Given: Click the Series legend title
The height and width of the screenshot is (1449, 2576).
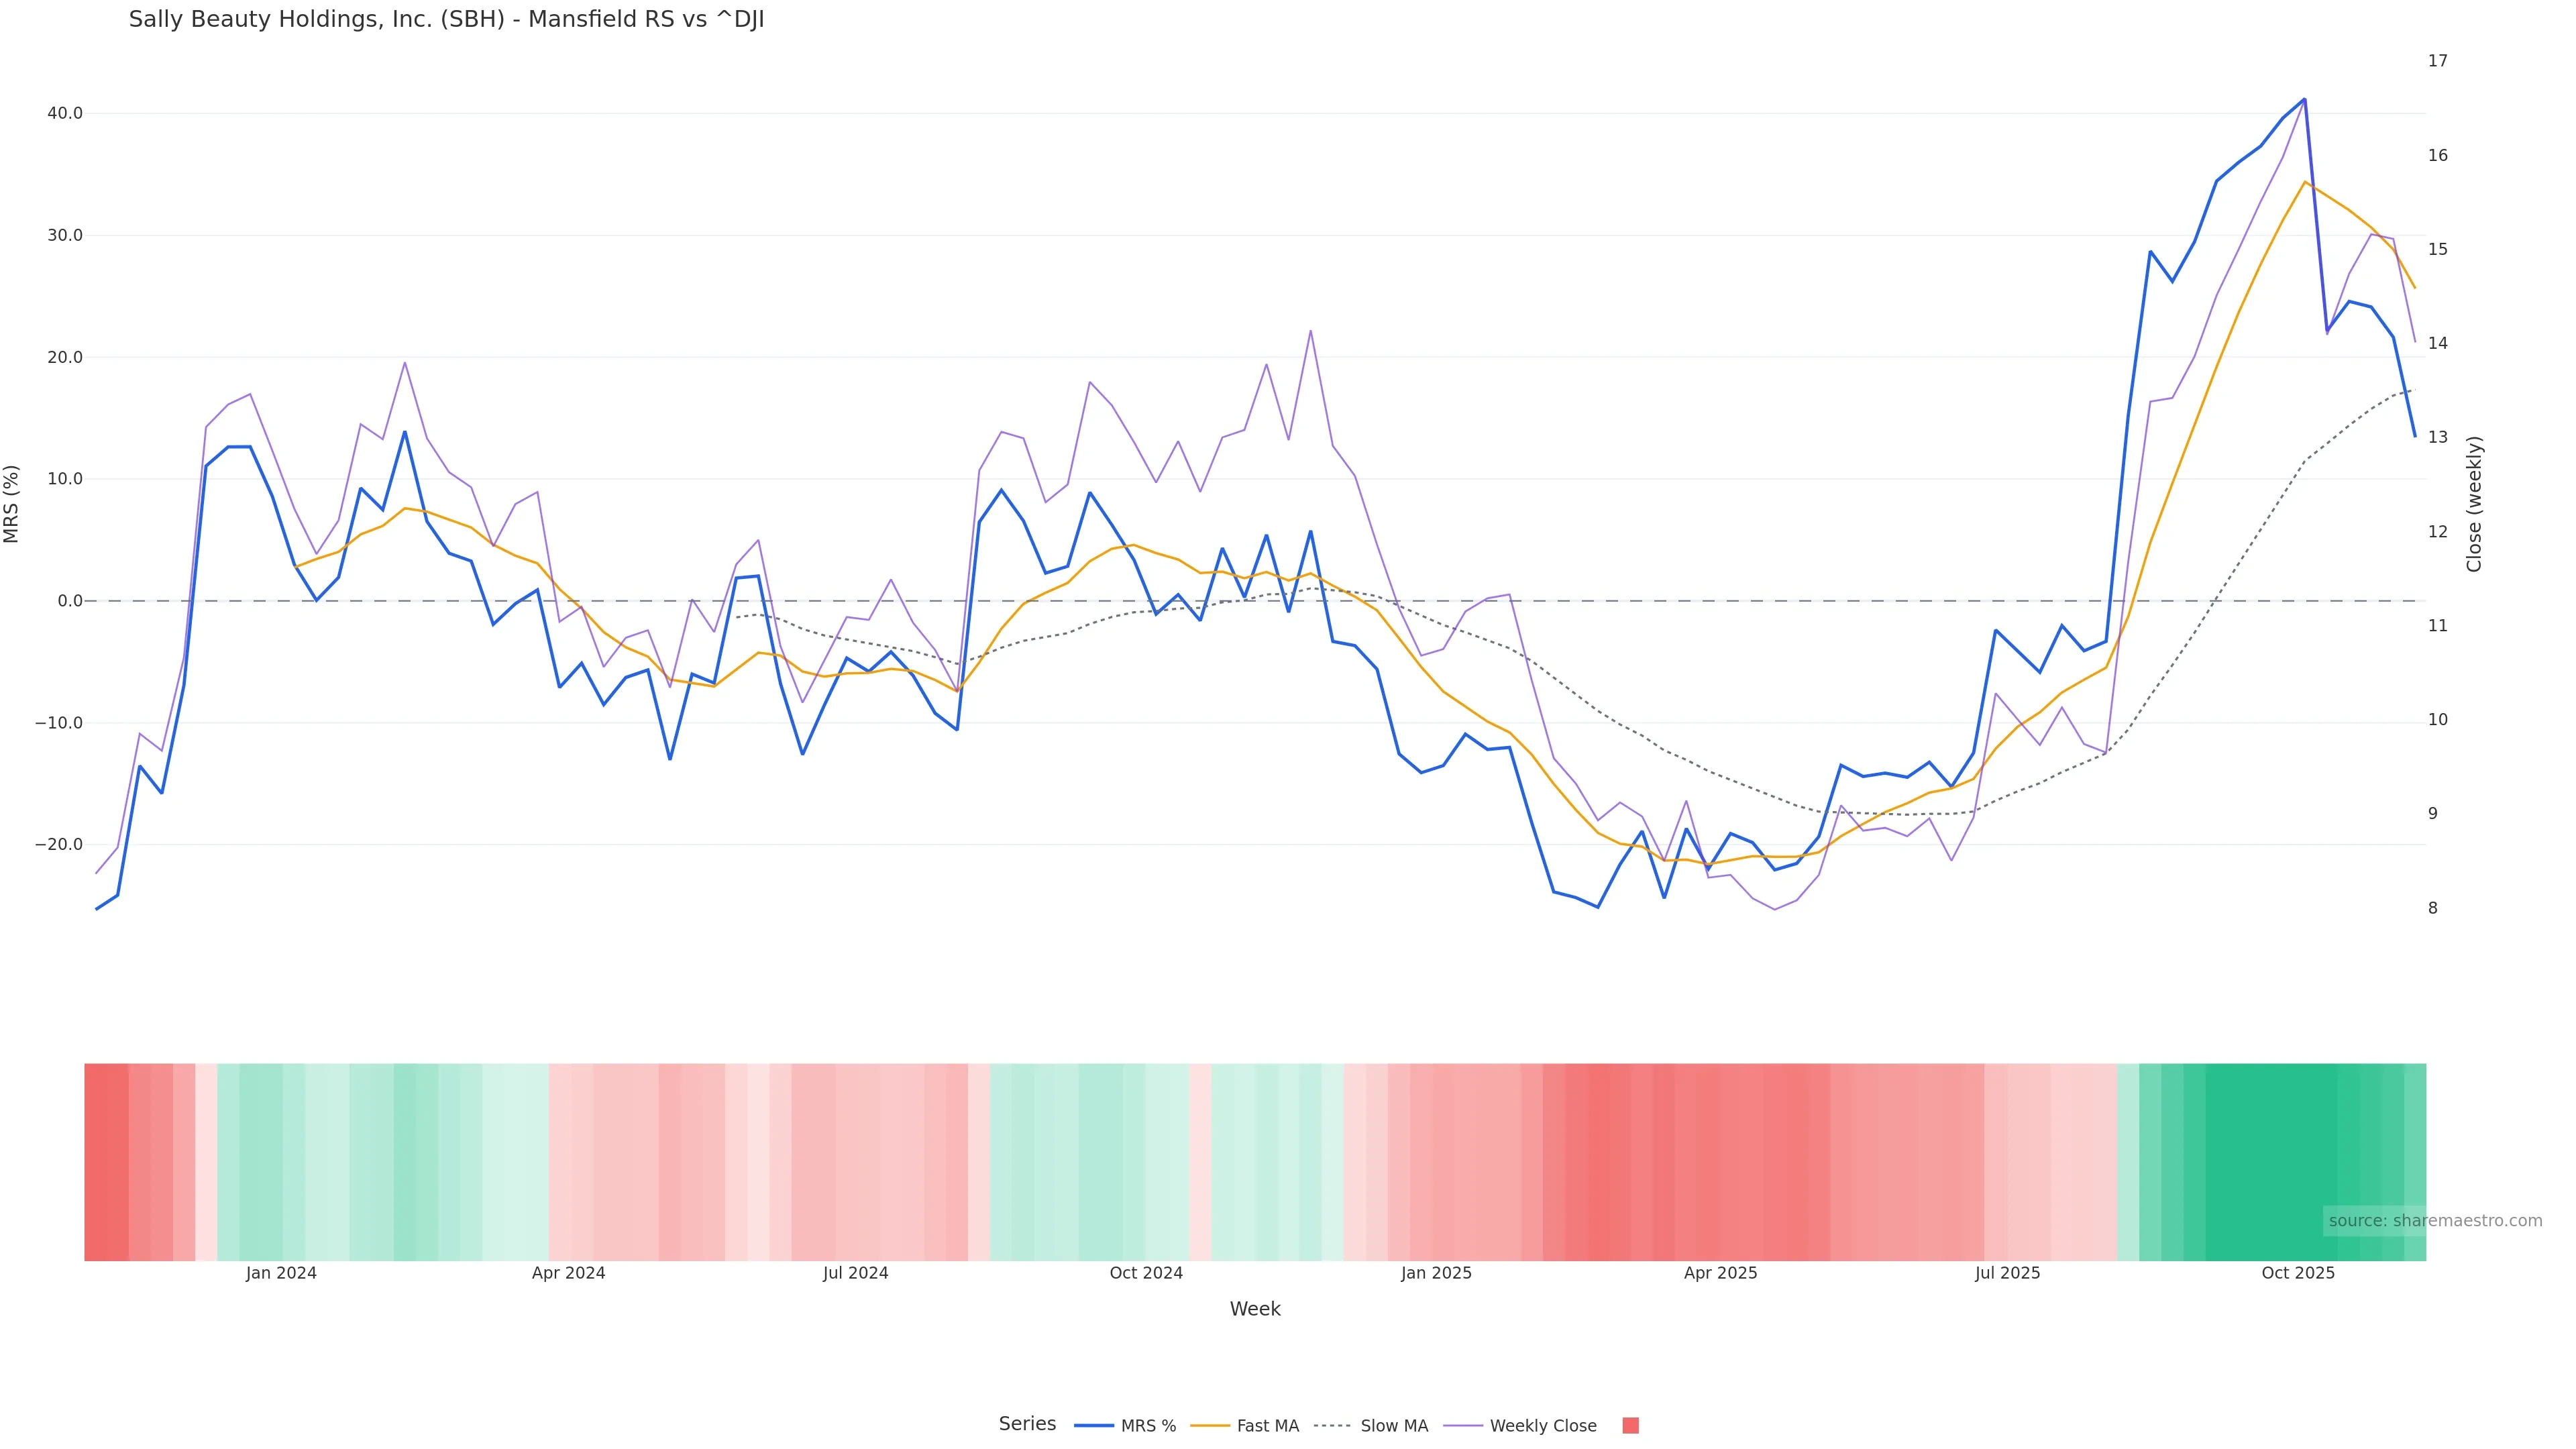Looking at the screenshot, I should tap(1027, 1424).
